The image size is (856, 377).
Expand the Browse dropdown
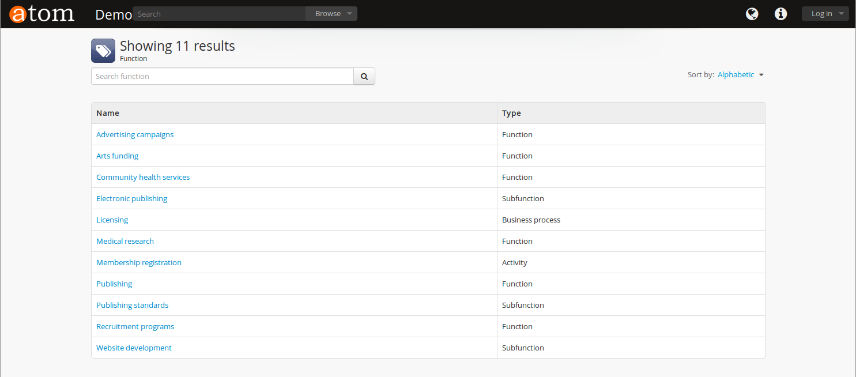click(x=332, y=14)
